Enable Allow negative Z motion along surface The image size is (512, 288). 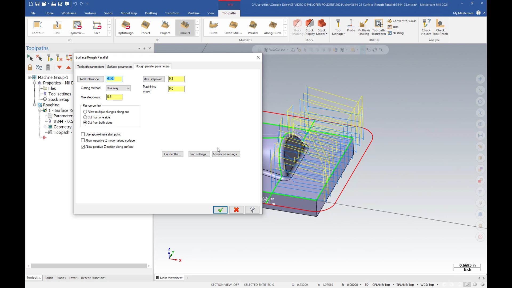coord(83,140)
